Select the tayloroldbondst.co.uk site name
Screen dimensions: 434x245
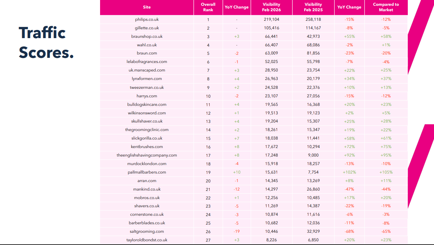click(x=147, y=240)
